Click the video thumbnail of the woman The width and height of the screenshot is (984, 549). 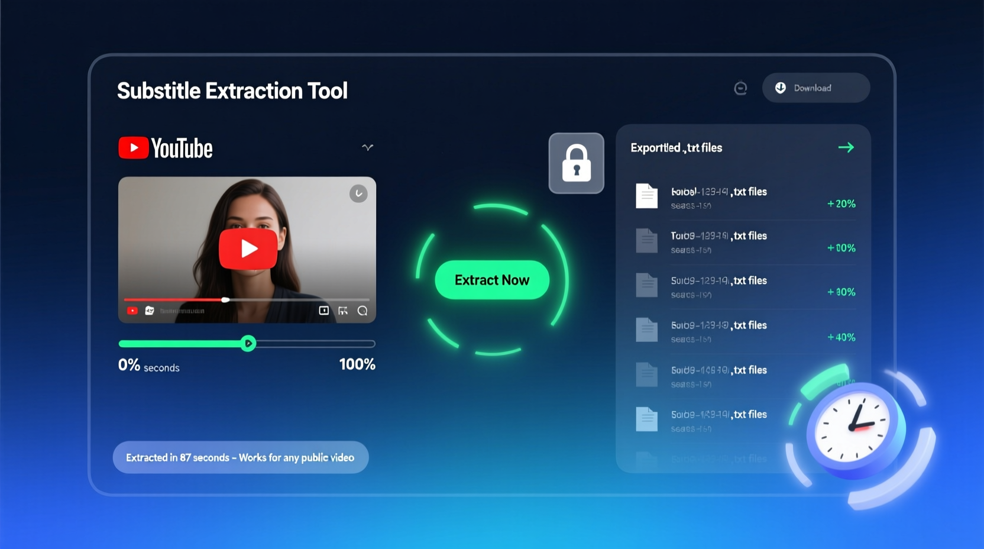(247, 250)
